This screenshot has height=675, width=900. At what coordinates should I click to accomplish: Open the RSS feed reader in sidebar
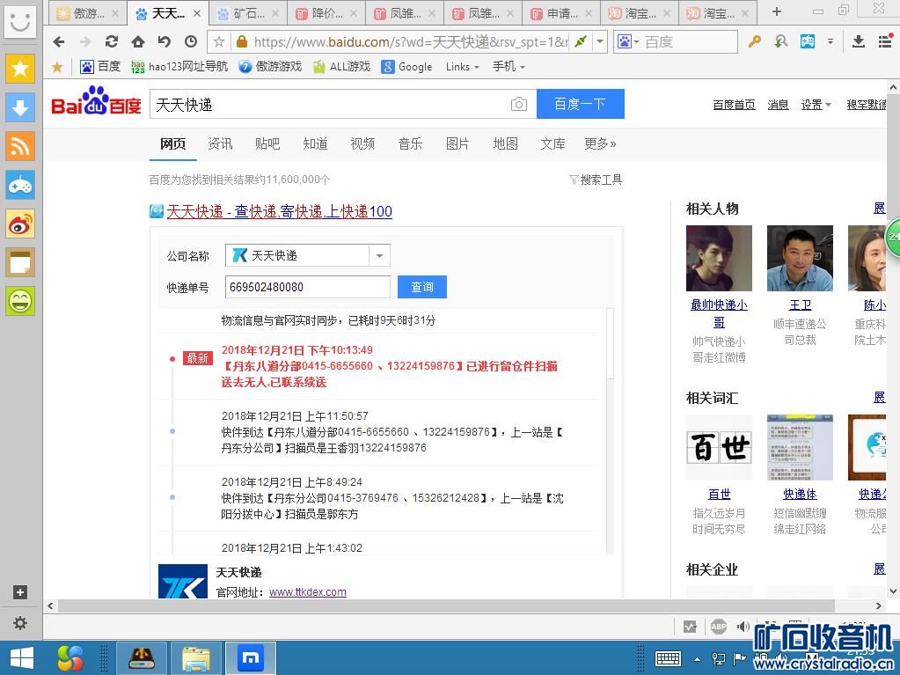pyautogui.click(x=20, y=146)
